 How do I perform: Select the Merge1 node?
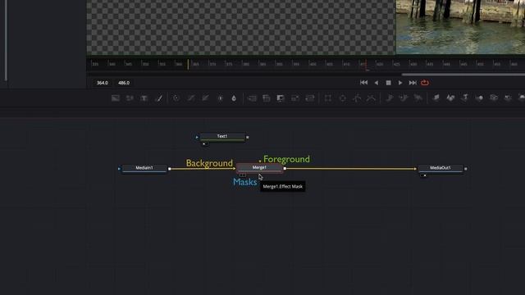pos(259,168)
